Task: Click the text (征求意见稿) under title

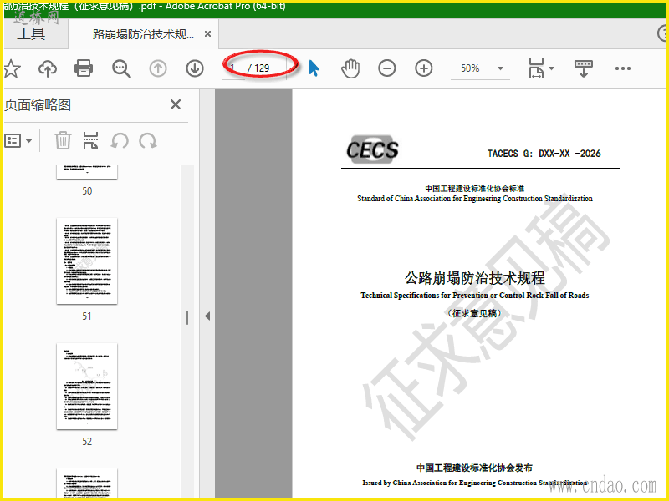Action: (474, 313)
